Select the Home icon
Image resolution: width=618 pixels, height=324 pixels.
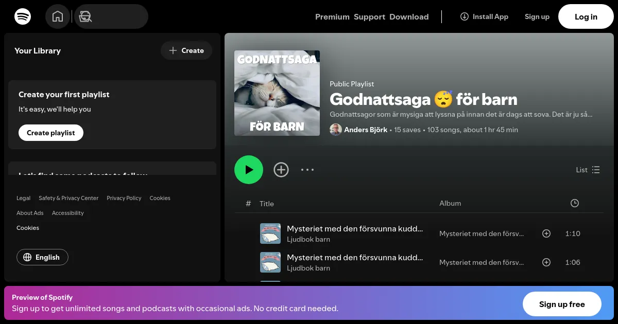coord(58,16)
